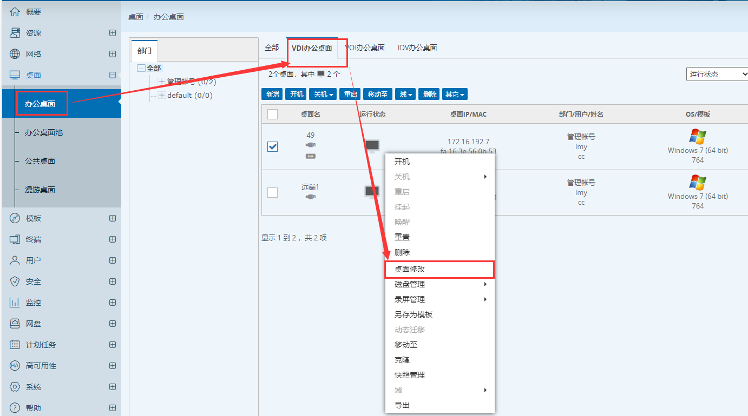Click the 系统 gear icon in sidebar
The height and width of the screenshot is (416, 748).
tap(15, 387)
